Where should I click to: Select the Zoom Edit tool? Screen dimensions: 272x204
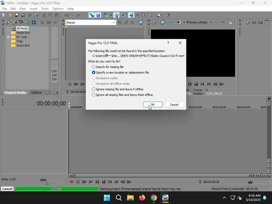(150, 15)
